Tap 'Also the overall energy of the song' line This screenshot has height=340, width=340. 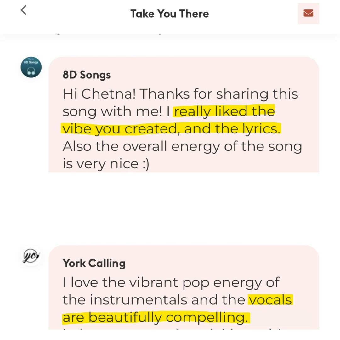[x=182, y=146]
